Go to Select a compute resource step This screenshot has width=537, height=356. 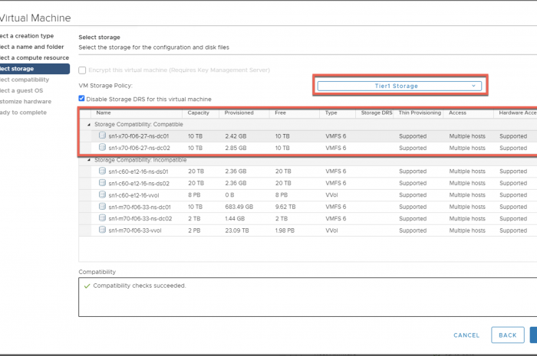click(x=35, y=57)
